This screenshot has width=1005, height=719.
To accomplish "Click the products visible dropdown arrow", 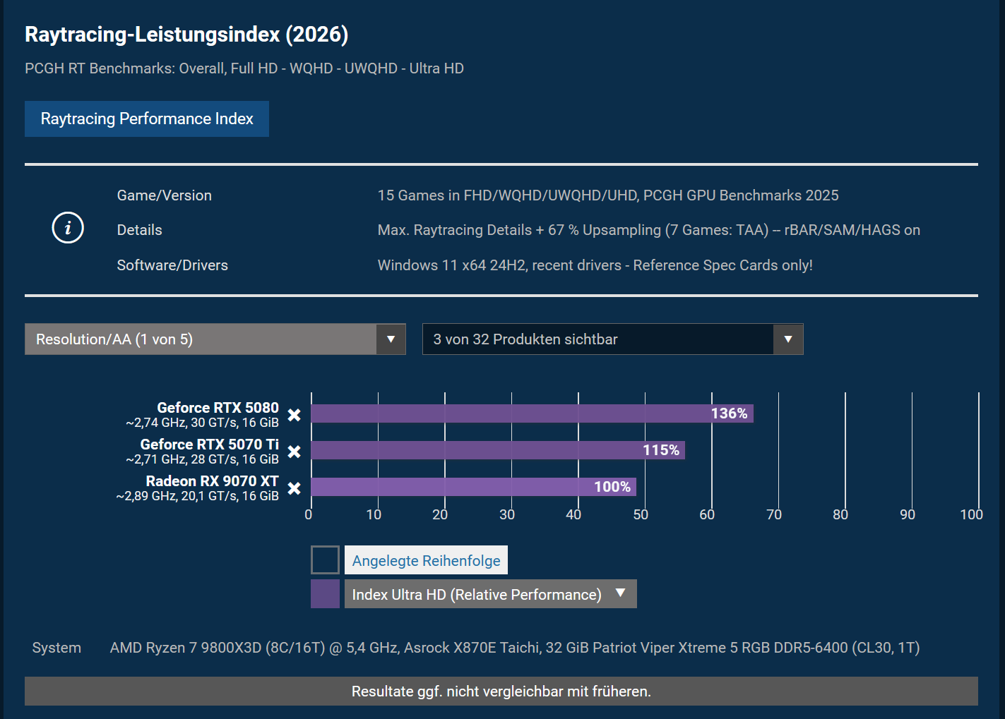I will [788, 339].
